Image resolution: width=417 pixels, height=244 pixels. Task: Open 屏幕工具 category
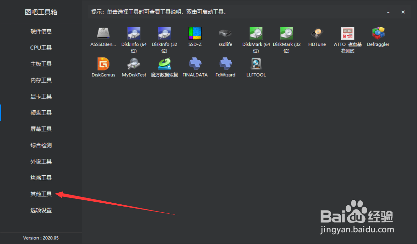[41, 129]
